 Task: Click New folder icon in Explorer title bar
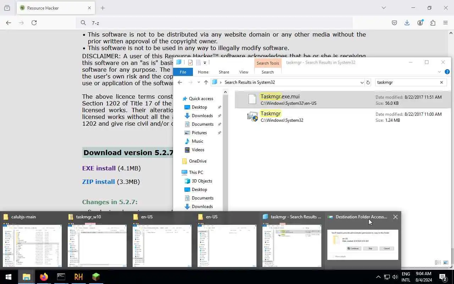198,62
